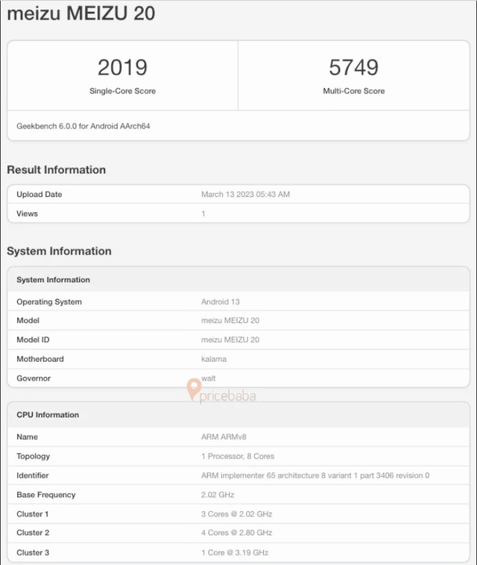
Task: Click the Android 13 operating system value
Action: coord(221,302)
